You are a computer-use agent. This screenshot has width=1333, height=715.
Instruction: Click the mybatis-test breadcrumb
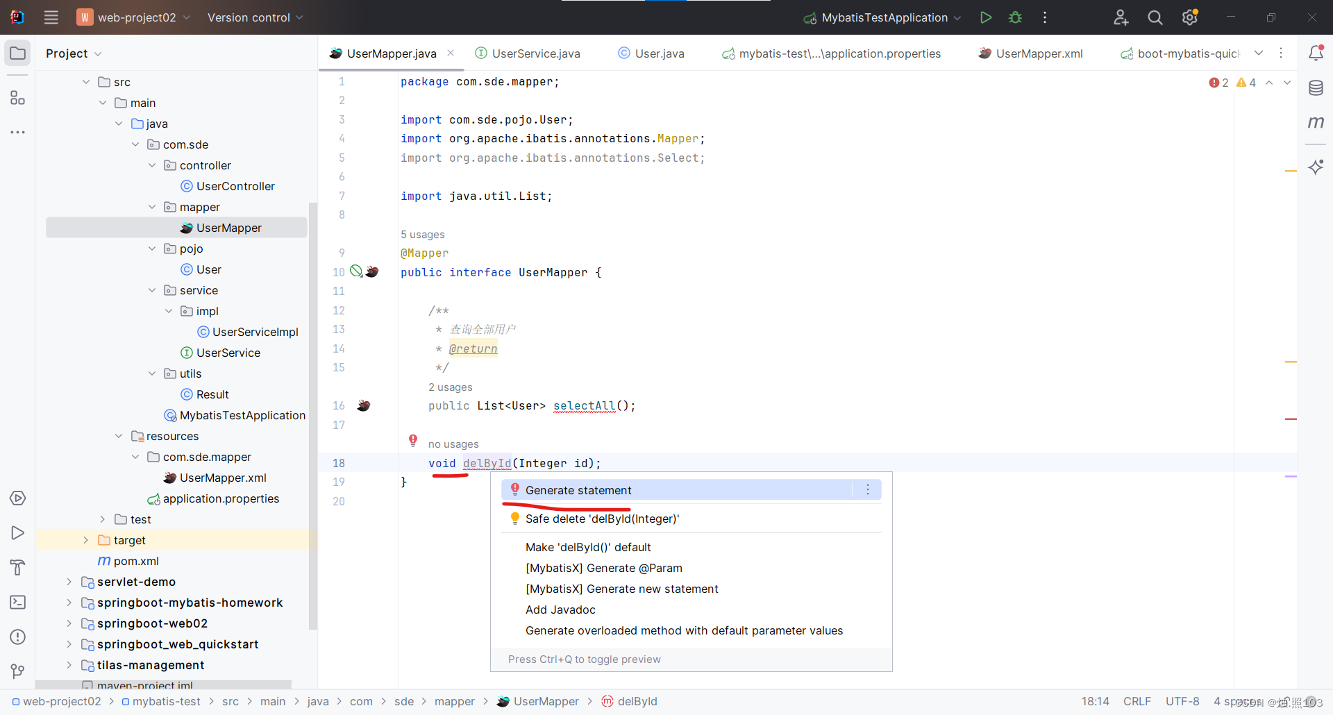161,701
